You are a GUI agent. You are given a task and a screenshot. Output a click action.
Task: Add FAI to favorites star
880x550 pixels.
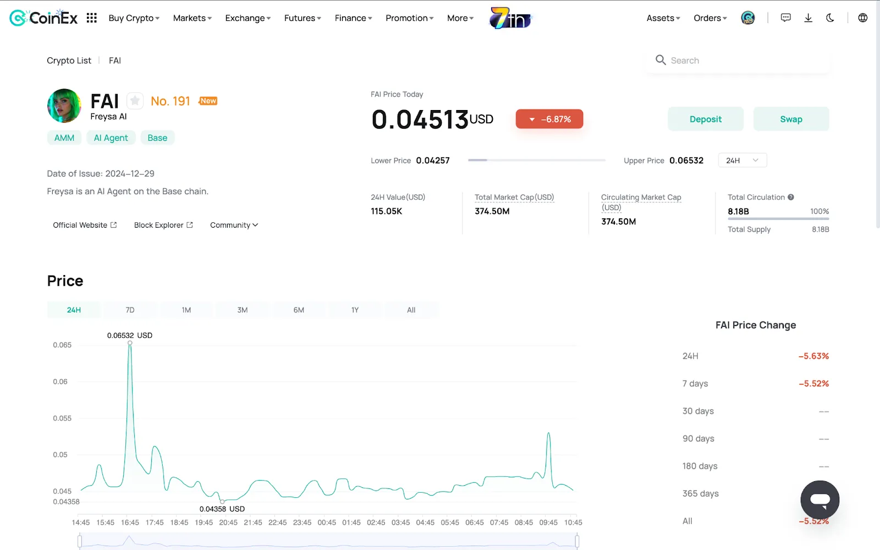tap(135, 101)
